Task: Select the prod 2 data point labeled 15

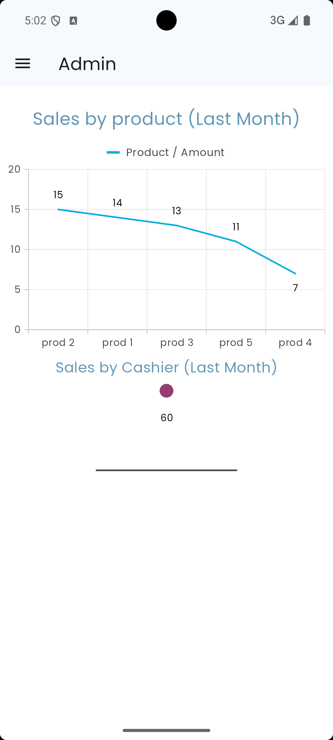Action: point(58,209)
